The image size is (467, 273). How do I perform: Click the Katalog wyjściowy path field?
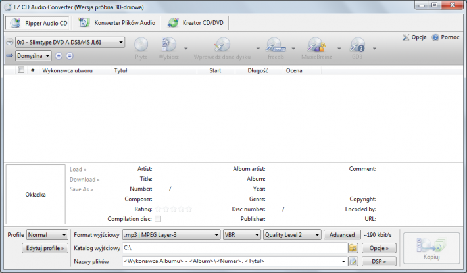pos(235,248)
